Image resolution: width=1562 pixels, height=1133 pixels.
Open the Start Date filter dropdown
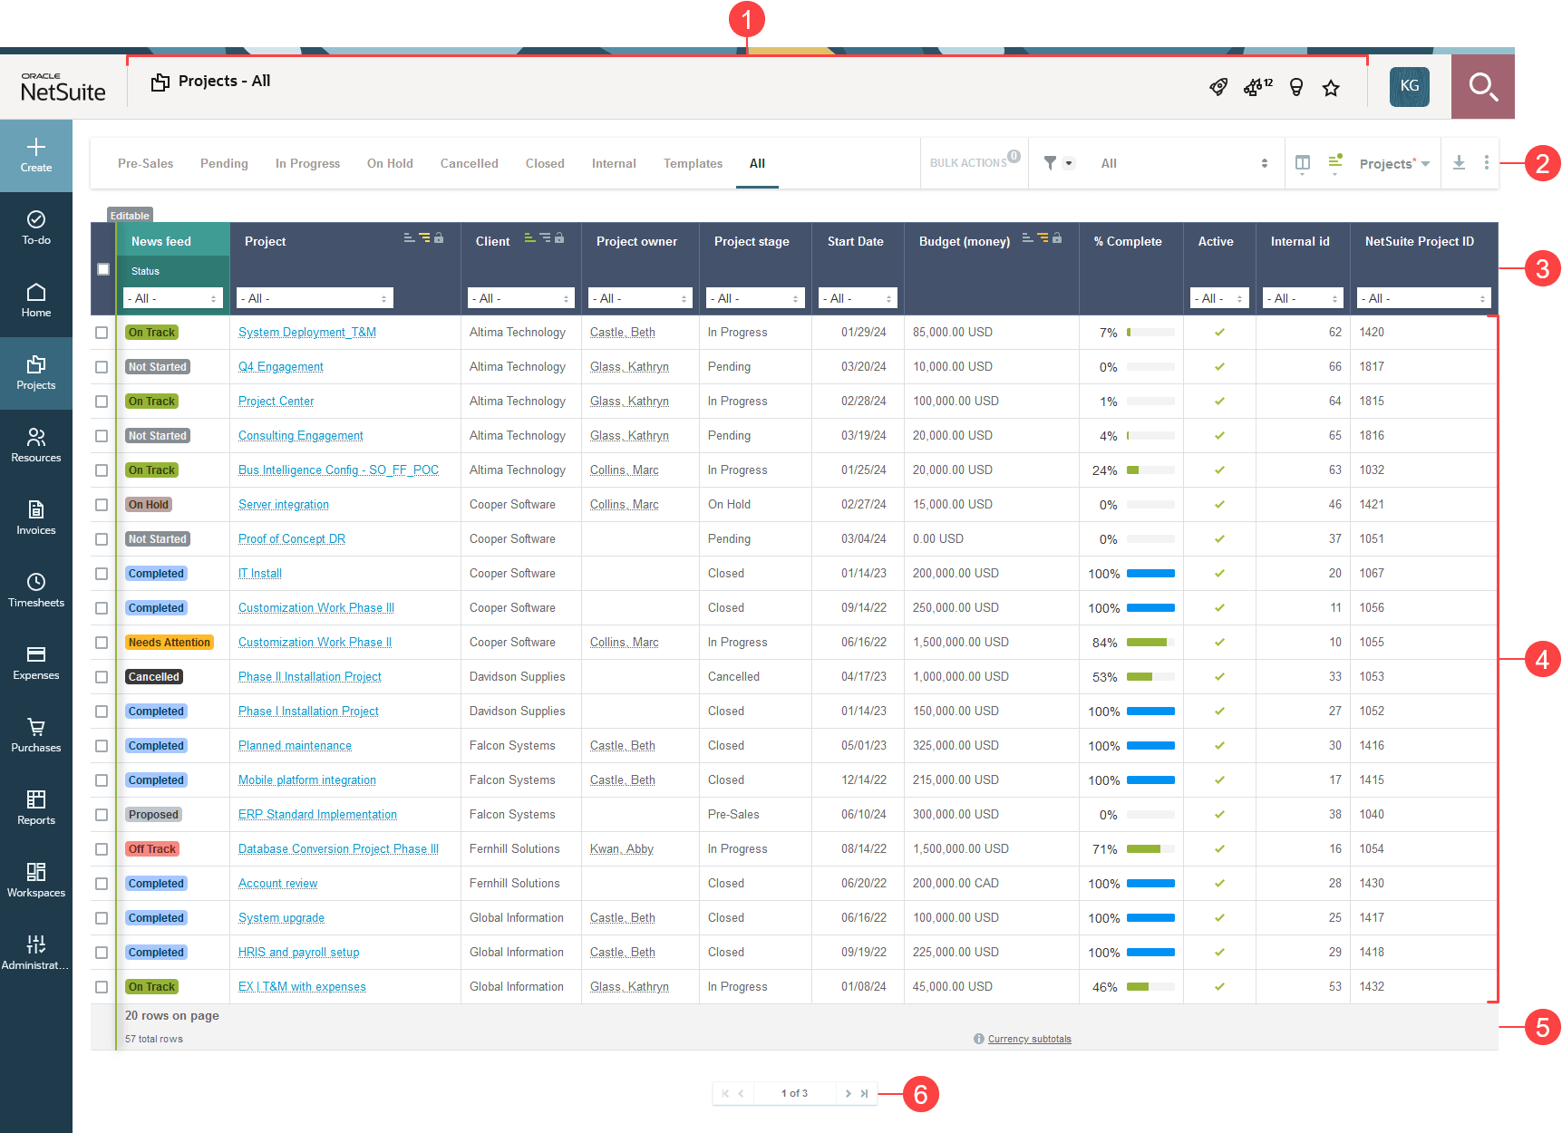pos(858,298)
